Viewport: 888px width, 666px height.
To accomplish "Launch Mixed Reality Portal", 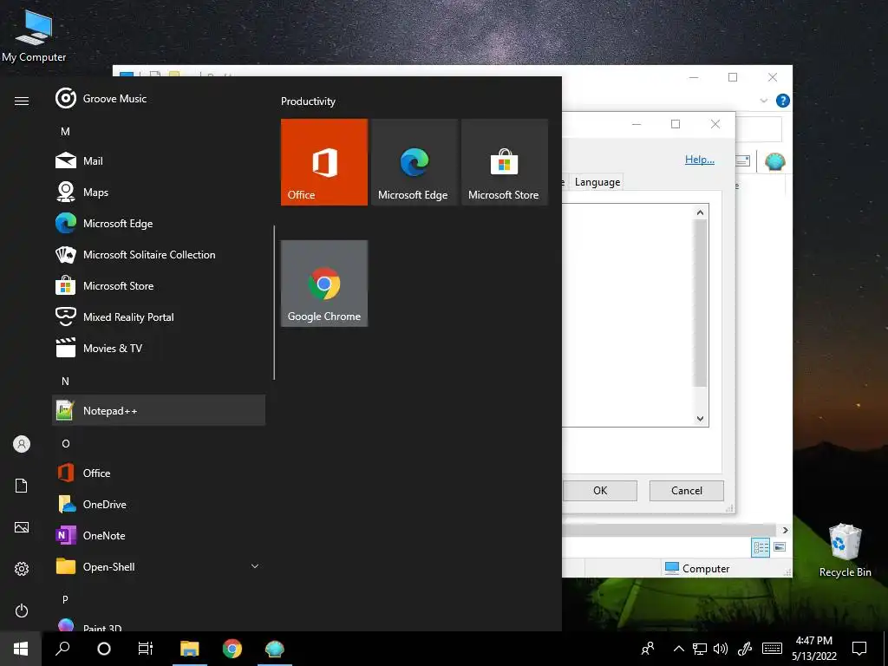I will coord(159,317).
